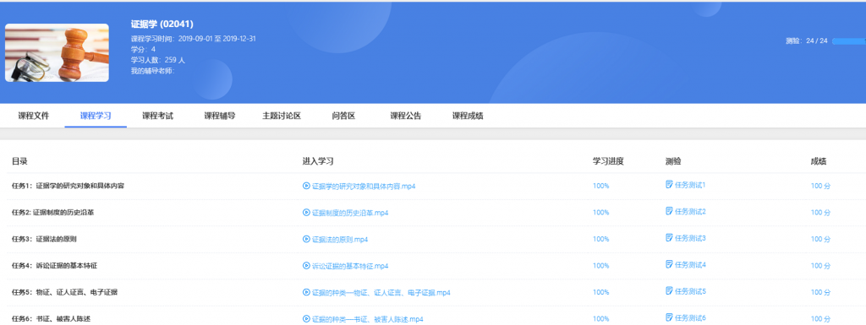Image resolution: width=866 pixels, height=325 pixels.
Task: Open the 任务测试1 quiz link
Action: click(x=690, y=185)
